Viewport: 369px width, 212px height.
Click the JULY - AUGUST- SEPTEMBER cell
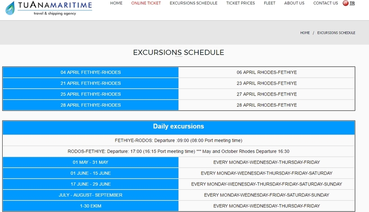click(x=91, y=195)
